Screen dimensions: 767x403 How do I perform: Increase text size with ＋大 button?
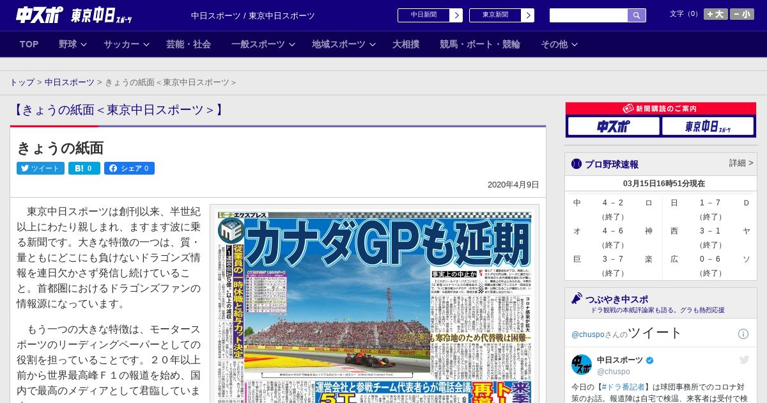(716, 14)
